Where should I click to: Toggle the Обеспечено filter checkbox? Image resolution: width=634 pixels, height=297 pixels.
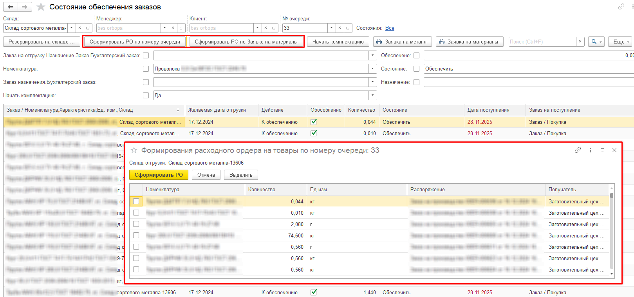pyautogui.click(x=416, y=56)
